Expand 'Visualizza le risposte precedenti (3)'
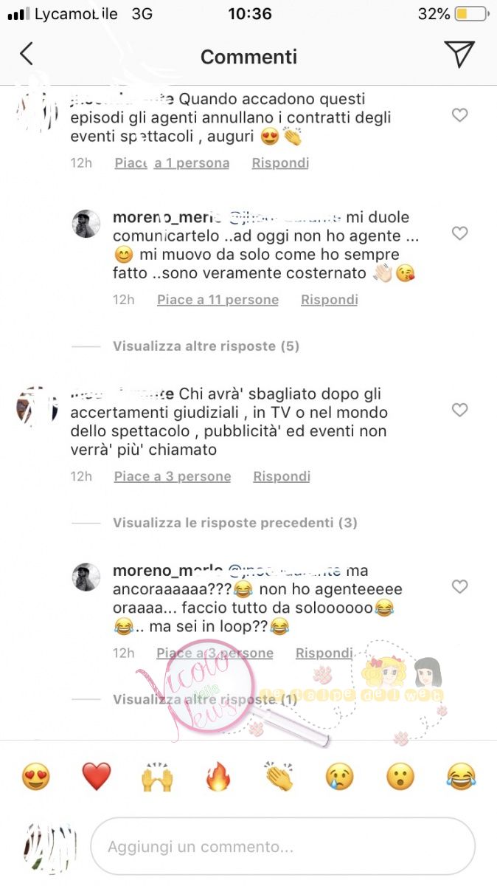 235,523
